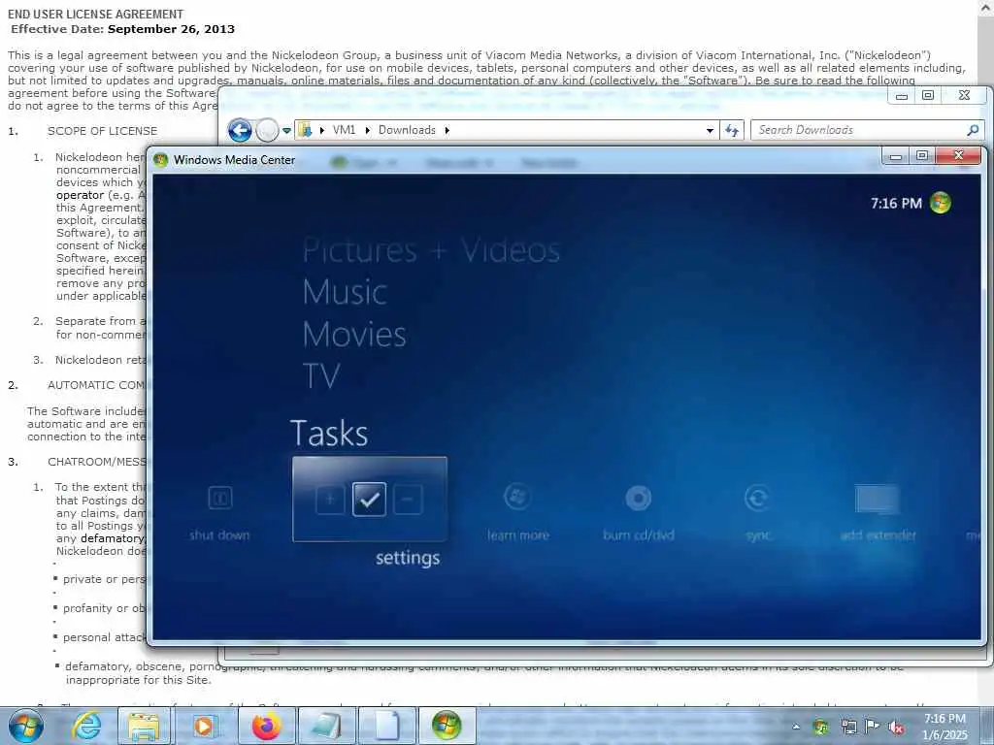This screenshot has height=745, width=994.
Task: Select the Music menu row
Action: click(x=345, y=292)
